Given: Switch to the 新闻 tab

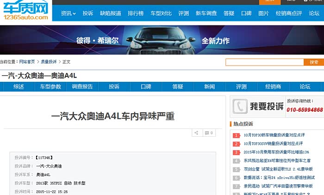Looking at the screenshot, I should [210, 86].
